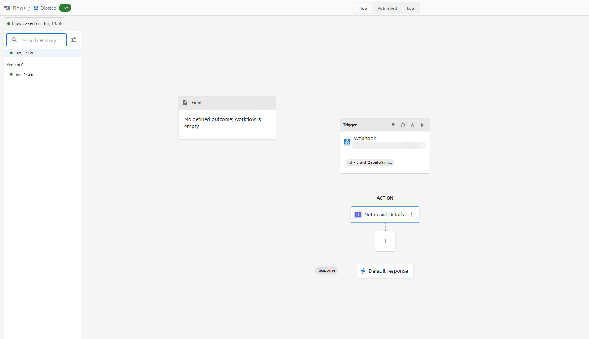The height and width of the screenshot is (339, 589).
Task: Click the Olostep flow name in the breadcrumb
Action: point(48,8)
